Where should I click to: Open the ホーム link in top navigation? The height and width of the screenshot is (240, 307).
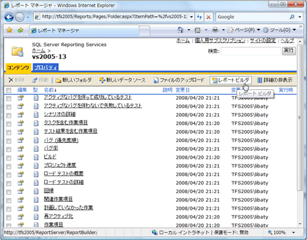(x=183, y=41)
